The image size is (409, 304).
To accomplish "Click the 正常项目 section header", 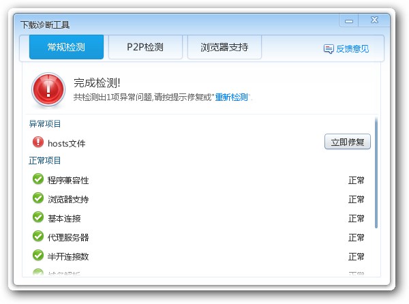I will pyautogui.click(x=45, y=161).
